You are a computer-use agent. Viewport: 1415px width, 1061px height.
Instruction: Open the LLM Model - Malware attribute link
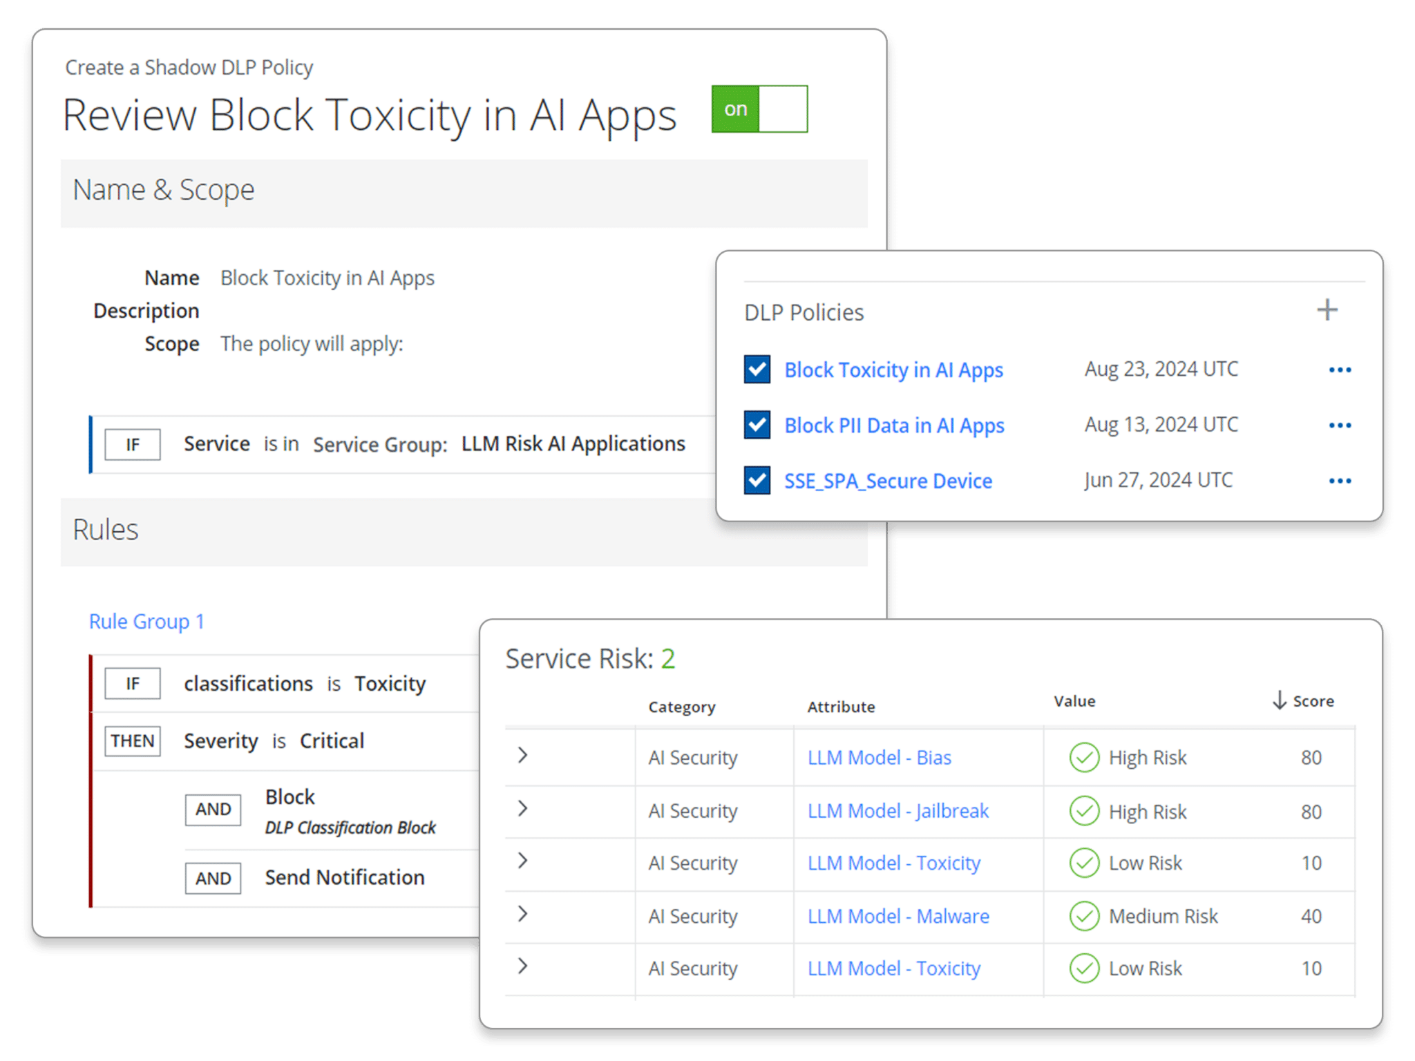pos(898,917)
